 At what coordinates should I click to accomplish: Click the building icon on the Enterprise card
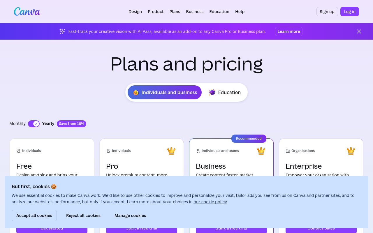[288, 151]
